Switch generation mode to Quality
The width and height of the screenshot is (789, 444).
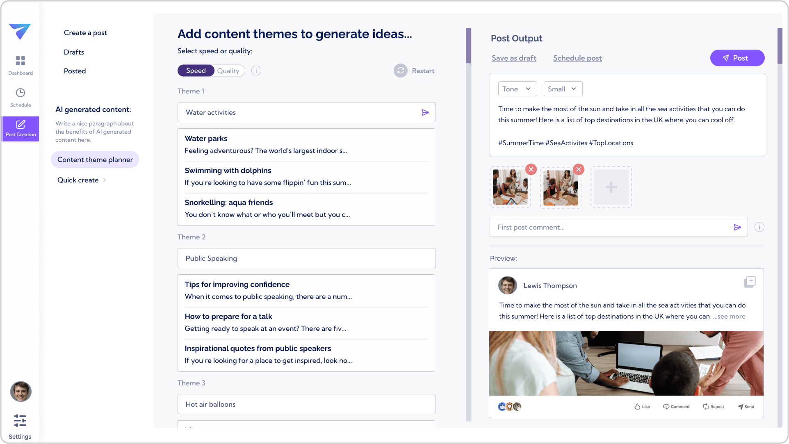click(x=228, y=71)
